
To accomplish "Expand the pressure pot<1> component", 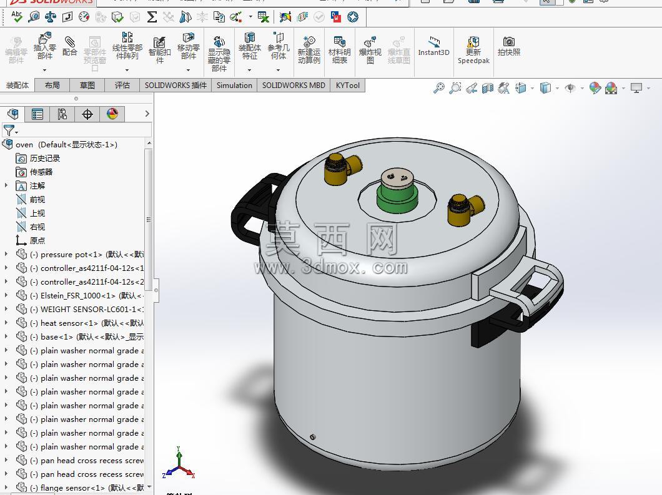I will tap(6, 254).
